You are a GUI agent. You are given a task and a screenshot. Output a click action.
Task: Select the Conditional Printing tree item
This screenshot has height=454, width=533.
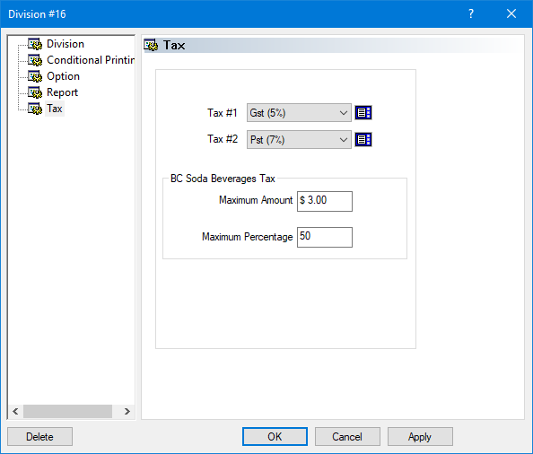click(91, 60)
